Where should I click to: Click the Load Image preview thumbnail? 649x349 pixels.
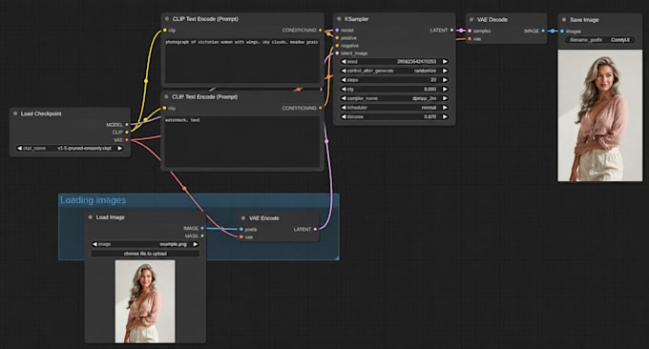click(145, 301)
